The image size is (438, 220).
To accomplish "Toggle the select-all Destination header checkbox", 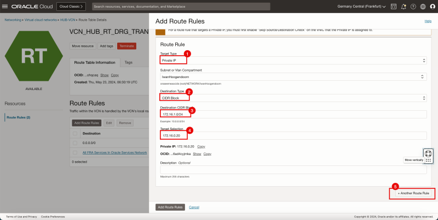I will click(75, 133).
